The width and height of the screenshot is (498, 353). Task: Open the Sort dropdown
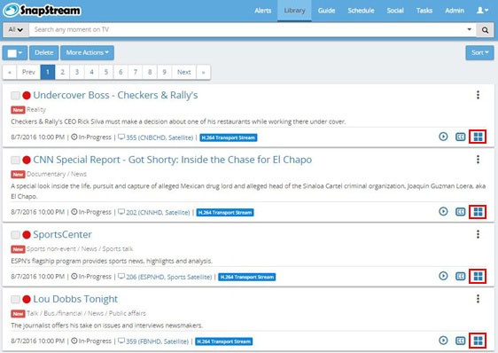point(479,53)
